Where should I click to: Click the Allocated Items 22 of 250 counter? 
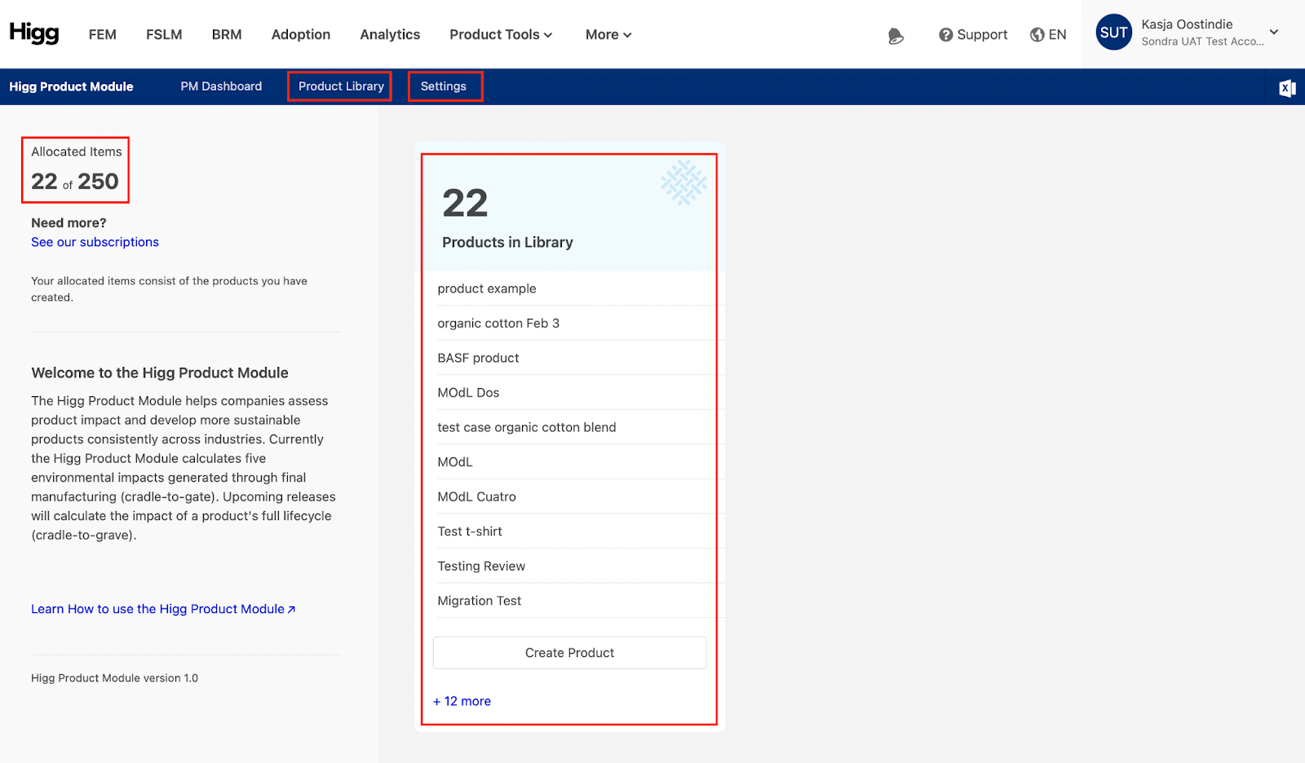tap(75, 170)
